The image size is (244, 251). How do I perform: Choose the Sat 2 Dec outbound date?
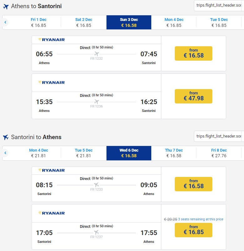click(84, 22)
